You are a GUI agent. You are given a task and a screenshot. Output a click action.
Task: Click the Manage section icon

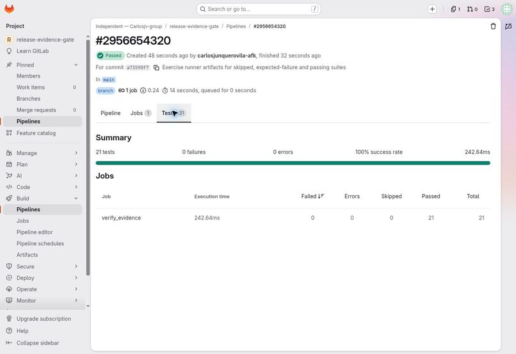[x=9, y=153]
